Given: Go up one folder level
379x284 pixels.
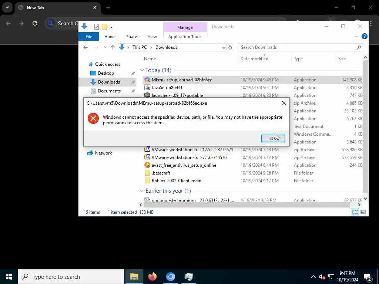Looking at the screenshot, I should [x=113, y=47].
